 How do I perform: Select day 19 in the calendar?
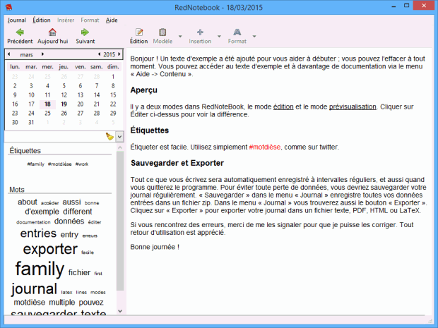click(x=64, y=104)
